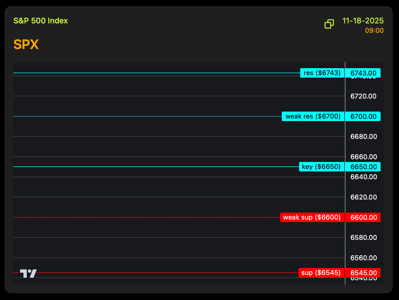Viewport: 399px width, 300px height.
Task: Click the 11-18-2025 date text
Action: tap(363, 21)
